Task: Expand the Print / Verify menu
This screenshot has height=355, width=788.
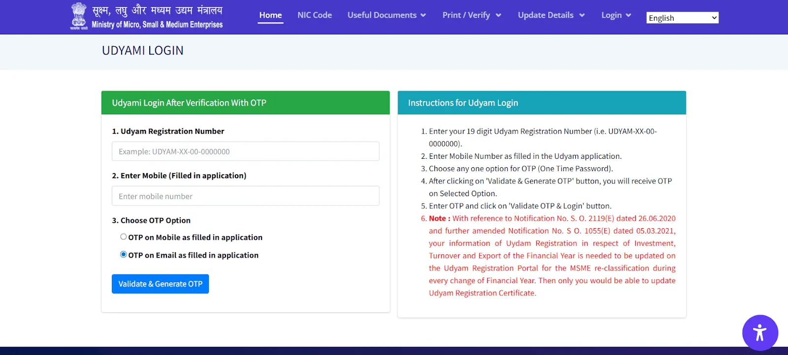Action: coord(472,15)
